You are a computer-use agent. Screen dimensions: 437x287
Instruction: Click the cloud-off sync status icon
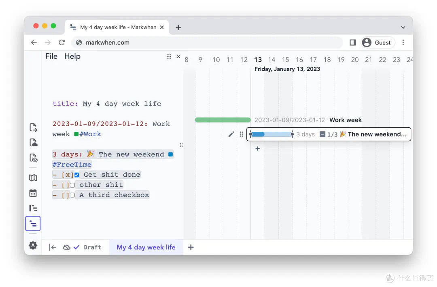click(67, 247)
